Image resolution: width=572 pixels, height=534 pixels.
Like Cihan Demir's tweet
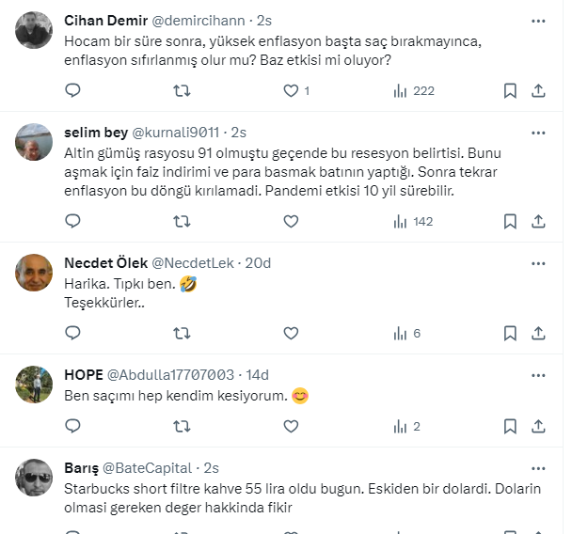click(291, 90)
